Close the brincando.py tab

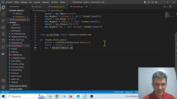87,7
